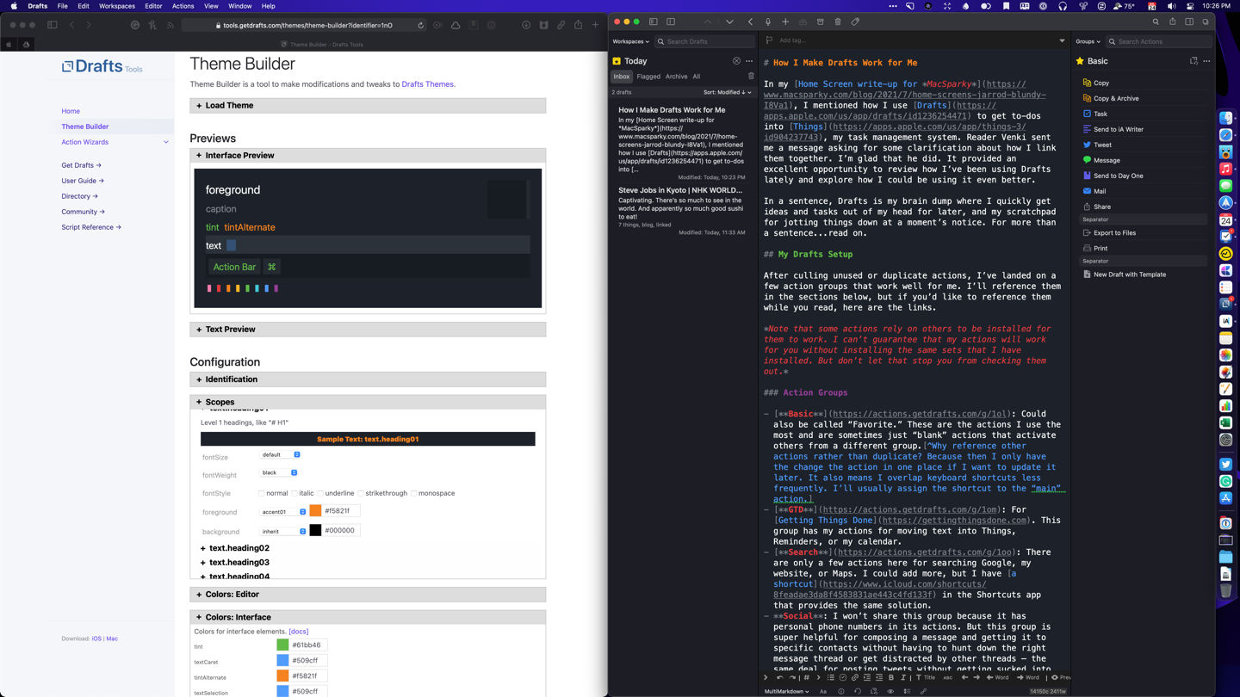Open the fontWeight dropdown set to black
Image resolution: width=1240 pixels, height=697 pixels.
pos(280,472)
